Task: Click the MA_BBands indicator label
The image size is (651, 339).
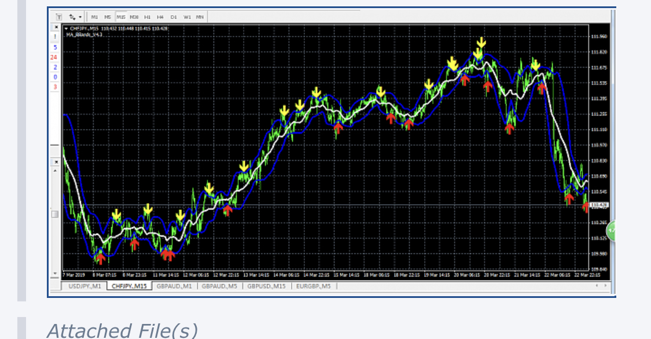Action: (84, 35)
